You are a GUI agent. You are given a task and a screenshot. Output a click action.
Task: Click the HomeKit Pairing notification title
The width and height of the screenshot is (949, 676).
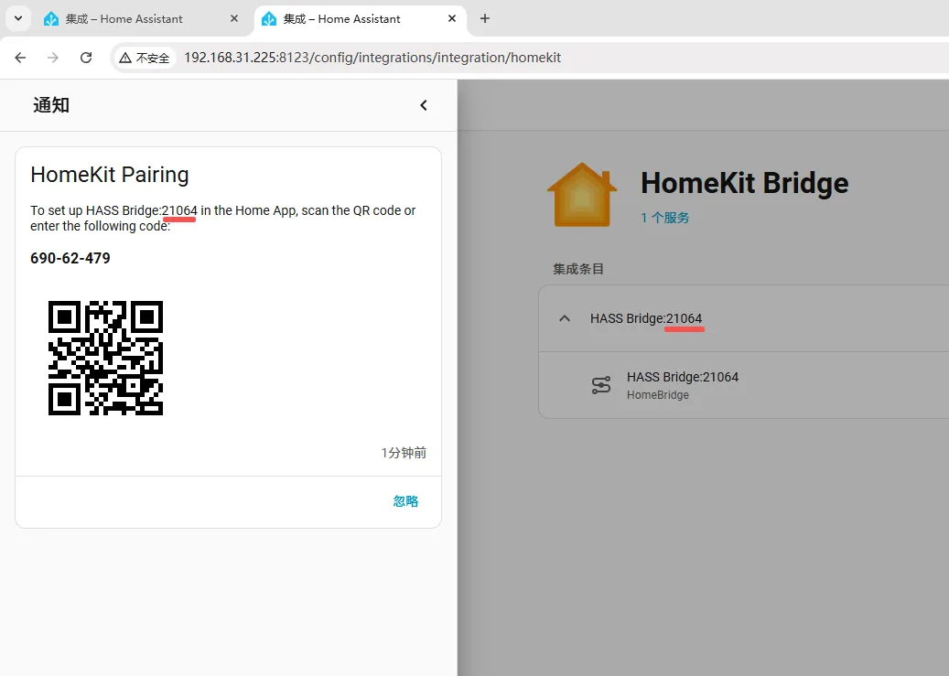tap(110, 175)
